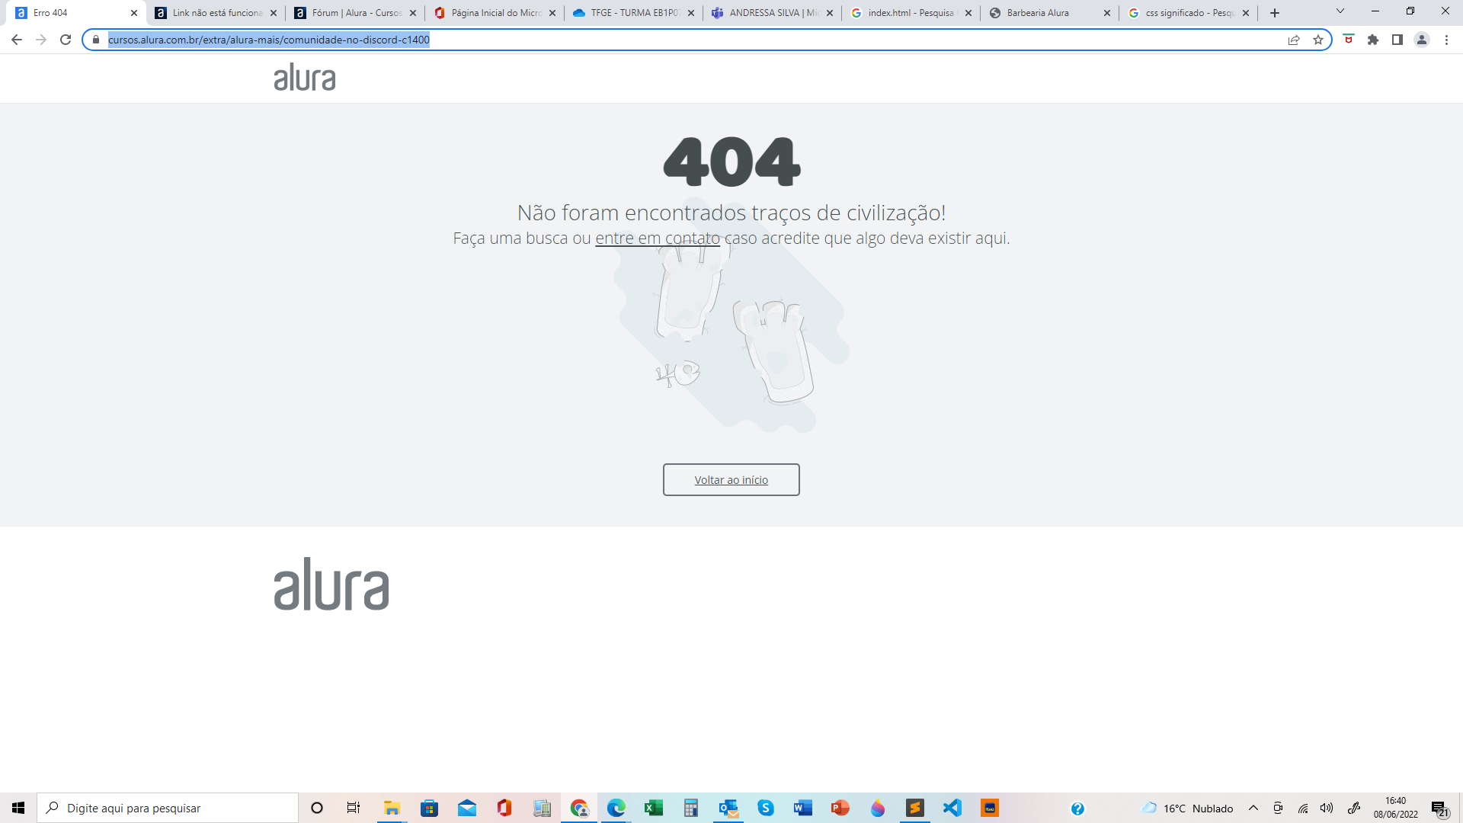The width and height of the screenshot is (1463, 823).
Task: Switch to the Erro 404 tab
Action: (x=73, y=13)
